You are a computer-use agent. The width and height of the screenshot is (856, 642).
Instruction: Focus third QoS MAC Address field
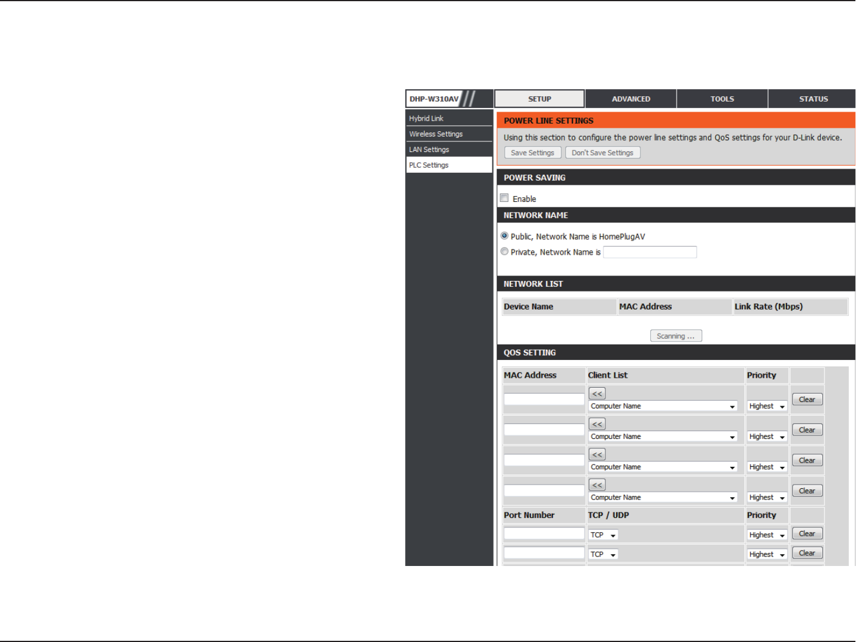[544, 460]
